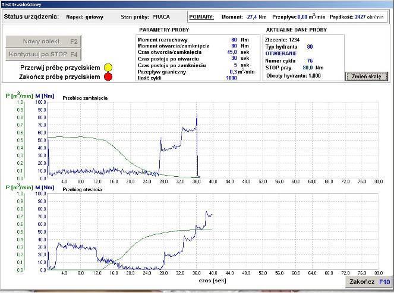Click the Moment rozruchowy parameter row
The height and width of the screenshot is (293, 394).
pos(193,40)
